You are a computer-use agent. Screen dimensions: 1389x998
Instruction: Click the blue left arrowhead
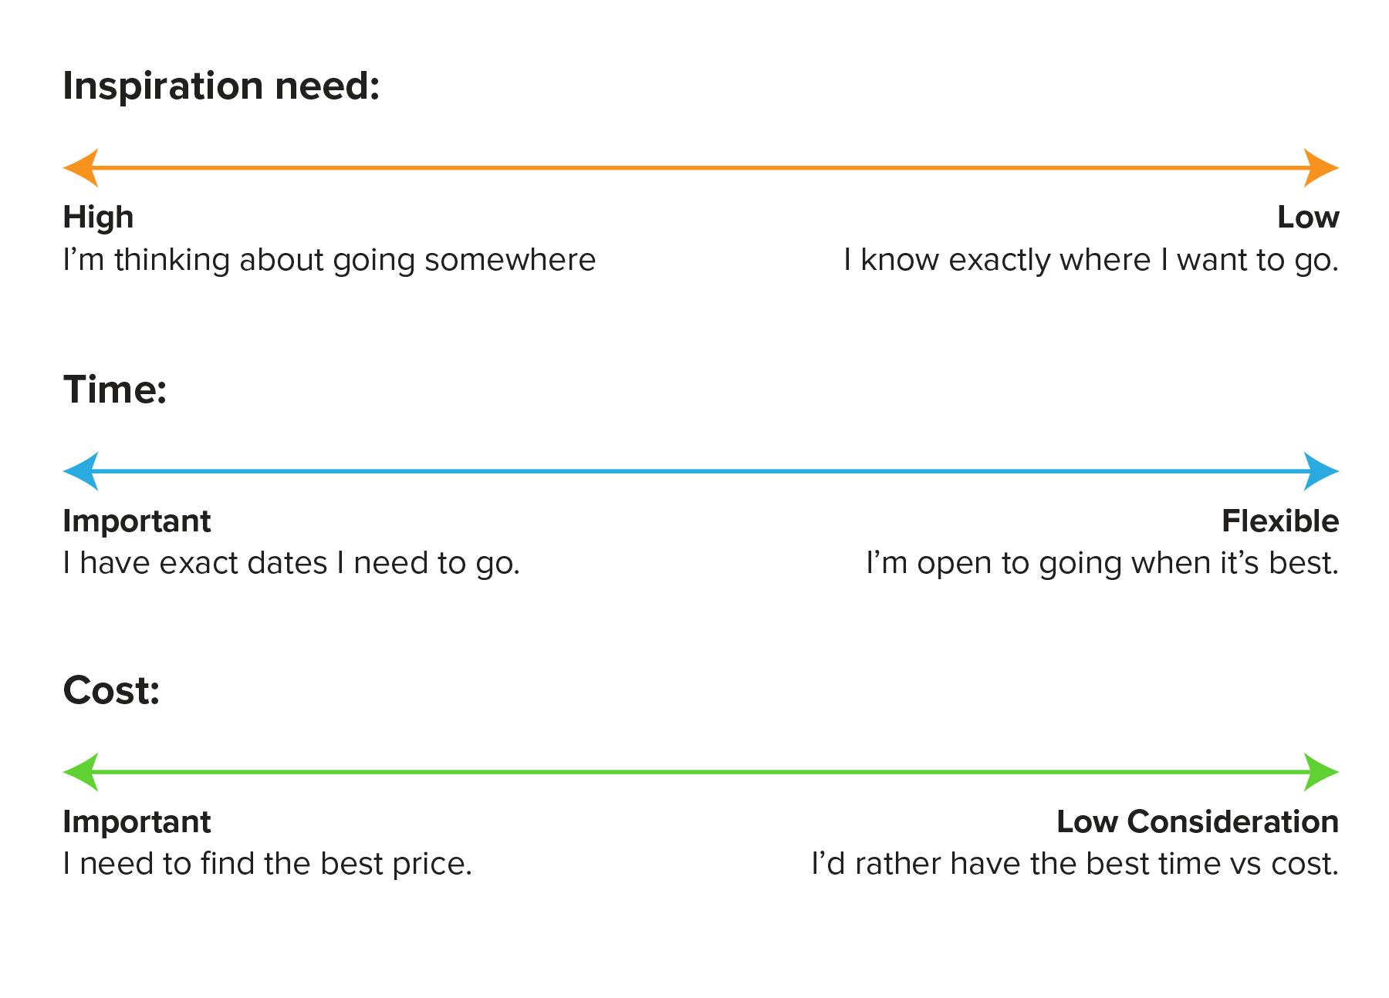pos(81,471)
